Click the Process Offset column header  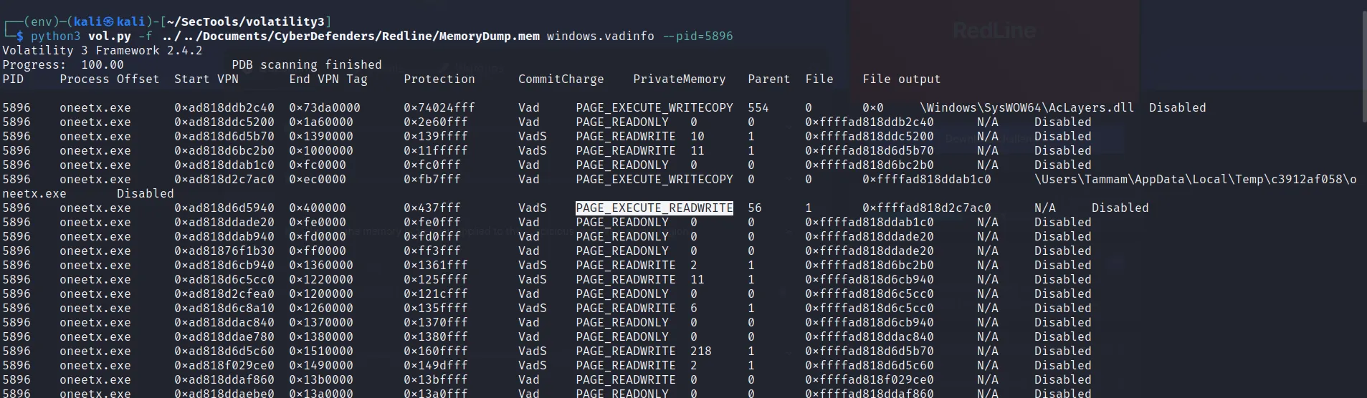[109, 79]
